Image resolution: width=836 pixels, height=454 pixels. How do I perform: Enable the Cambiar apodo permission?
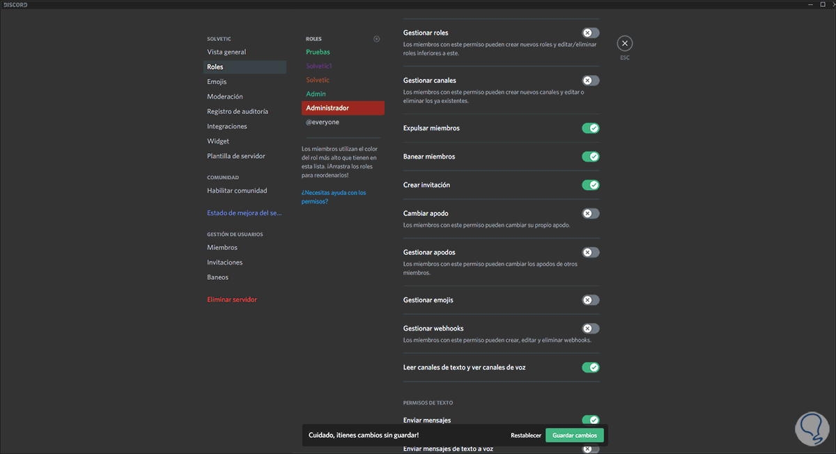click(x=590, y=214)
